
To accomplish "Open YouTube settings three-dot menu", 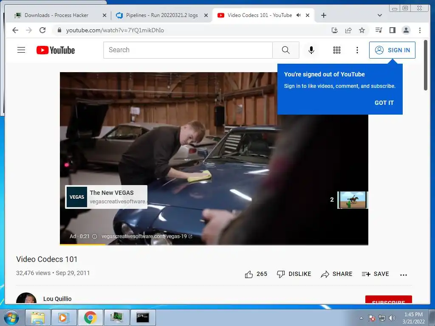I will (357, 50).
